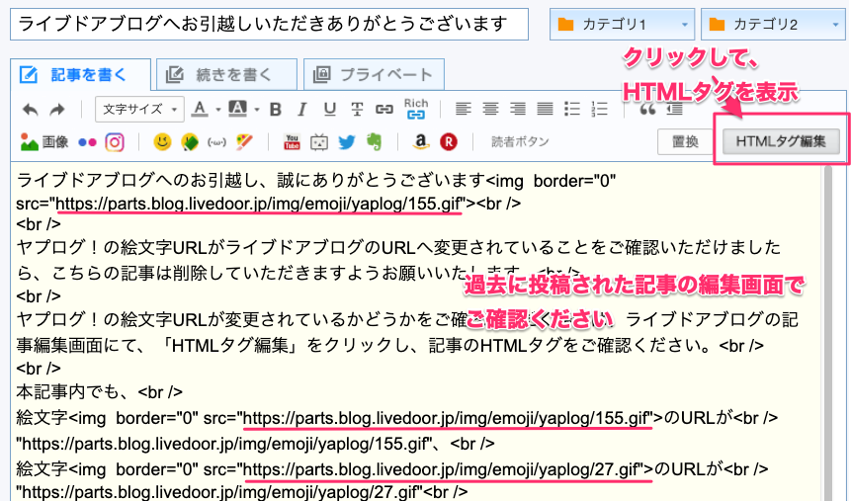Open the kaomoji (・ω・) picker
This screenshot has width=851, height=501.
[x=216, y=142]
